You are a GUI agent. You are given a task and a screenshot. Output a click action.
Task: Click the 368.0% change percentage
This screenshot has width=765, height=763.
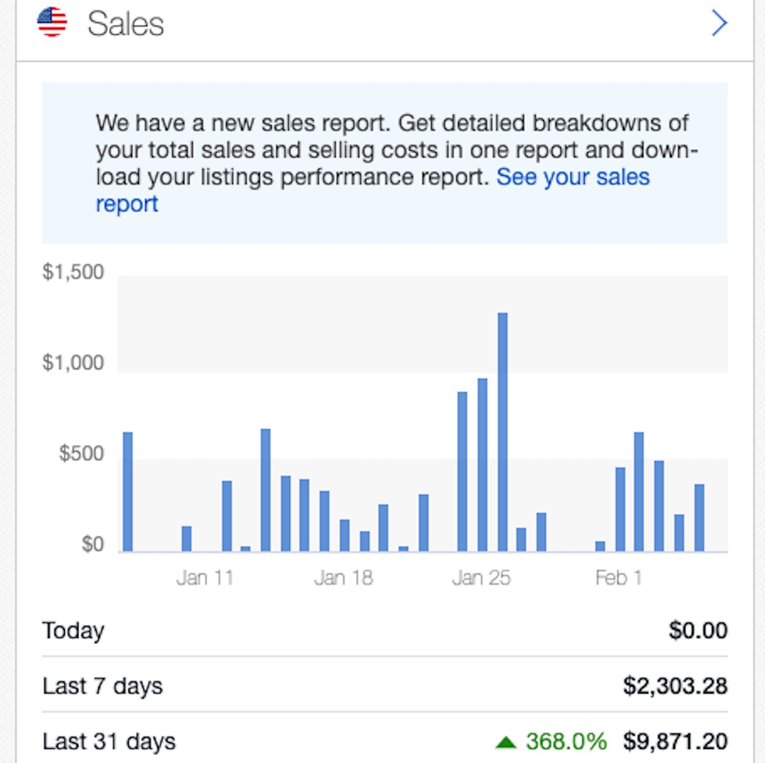566,741
